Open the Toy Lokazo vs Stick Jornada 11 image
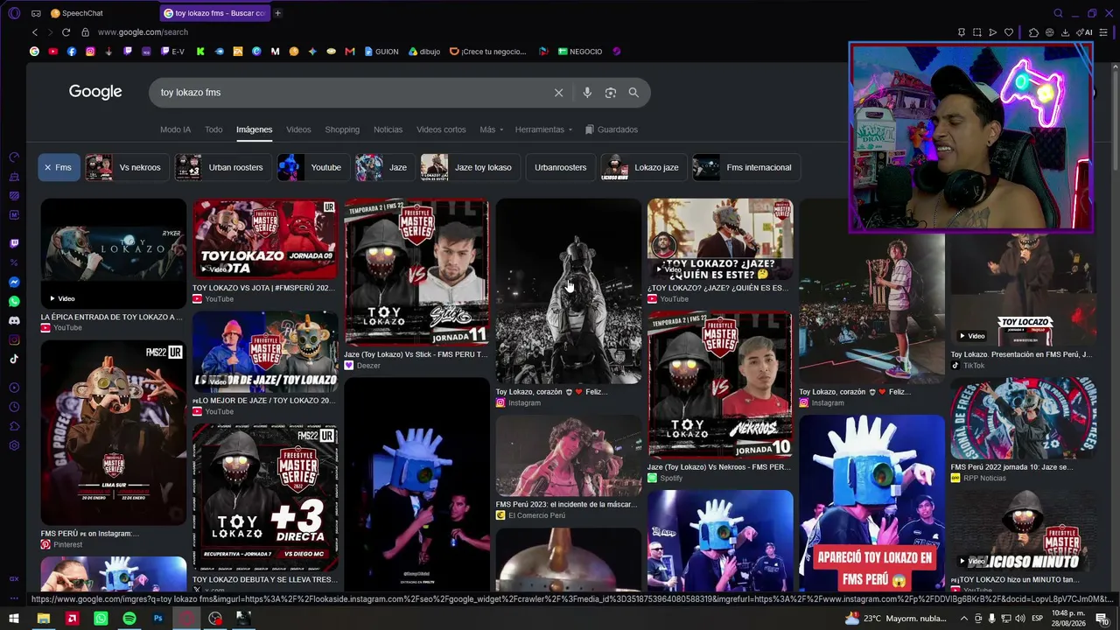 coord(416,273)
